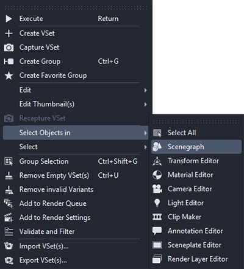This screenshot has width=244, height=269.
Task: Open the Edit menu entry
Action: click(x=76, y=90)
